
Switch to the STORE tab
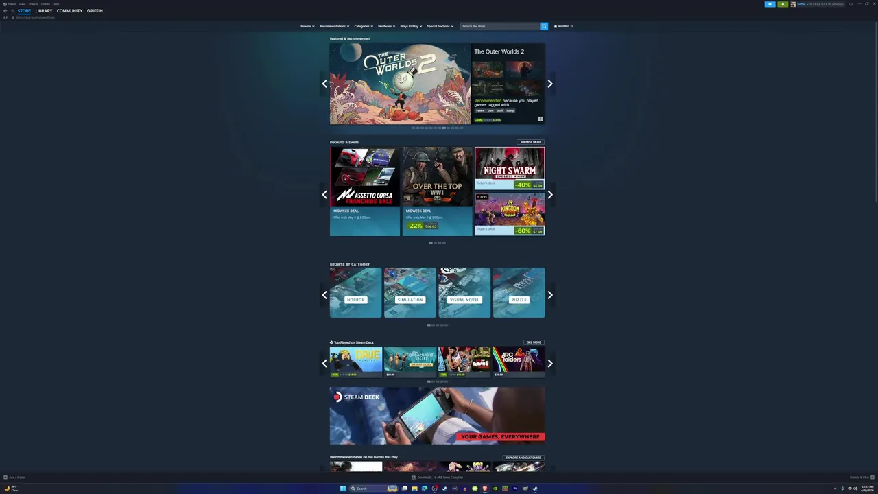[x=24, y=11]
